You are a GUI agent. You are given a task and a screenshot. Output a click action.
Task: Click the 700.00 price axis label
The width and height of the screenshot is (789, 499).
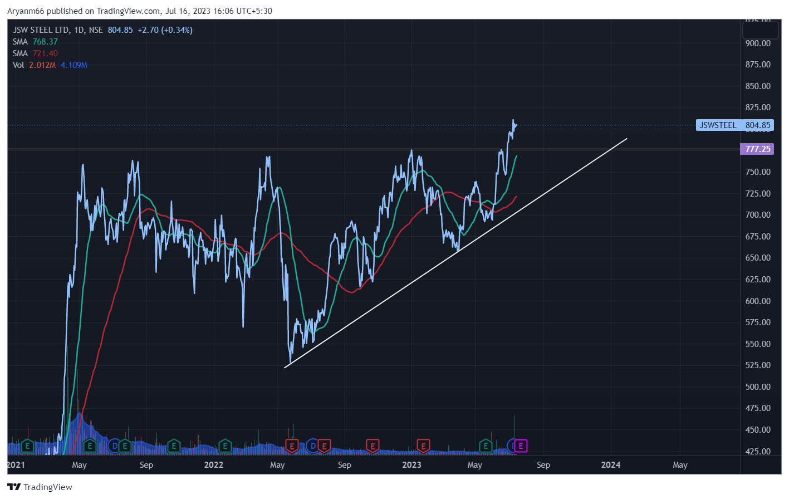point(758,214)
